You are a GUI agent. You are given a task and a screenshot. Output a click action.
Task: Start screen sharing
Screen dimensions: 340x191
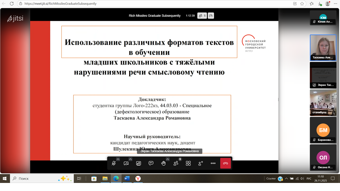139,163
